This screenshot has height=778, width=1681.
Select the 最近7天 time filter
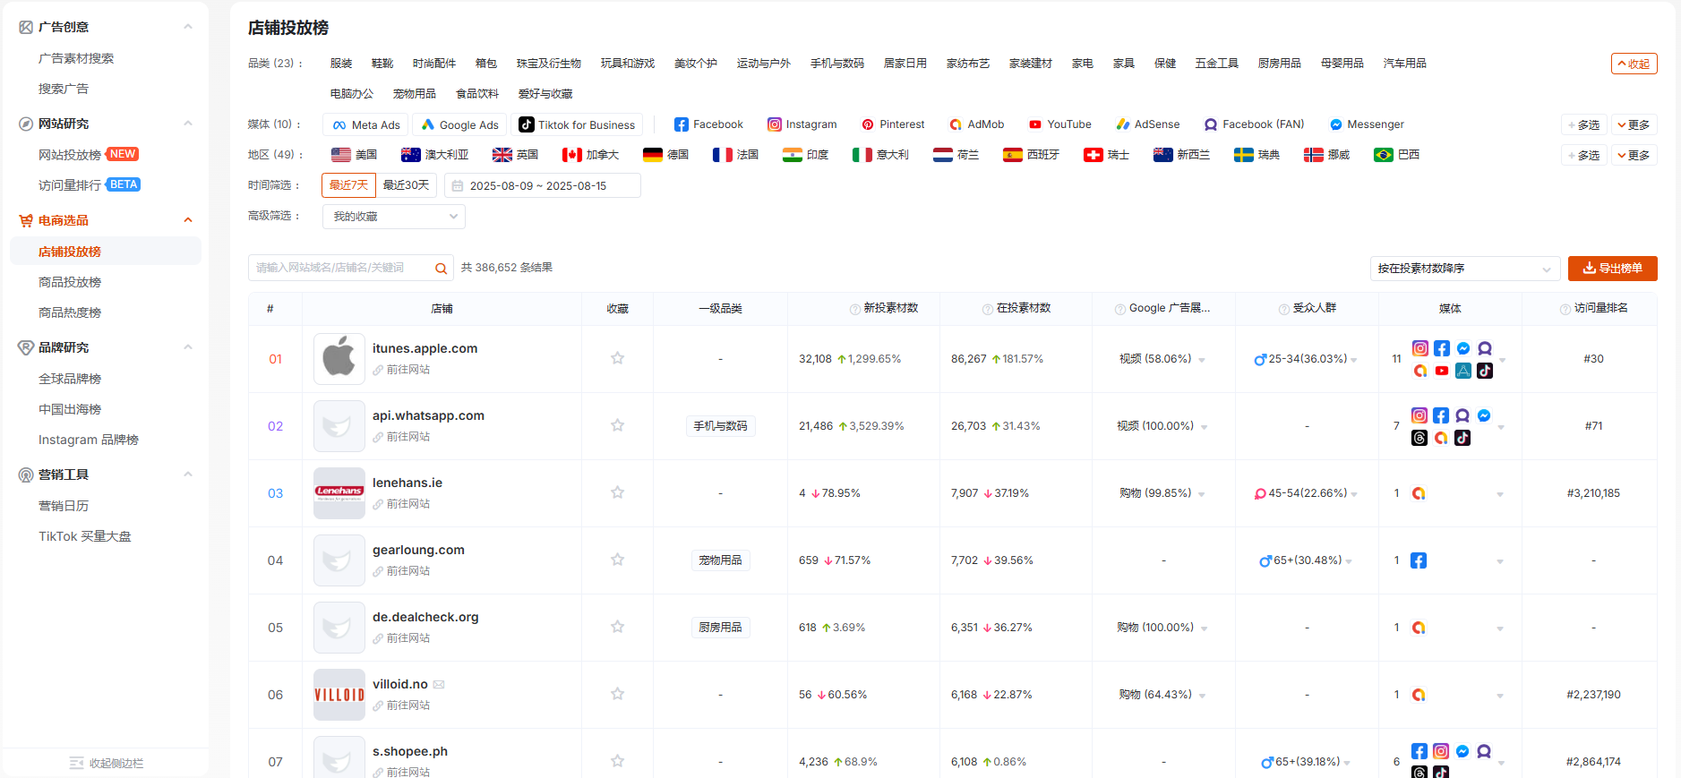point(348,185)
